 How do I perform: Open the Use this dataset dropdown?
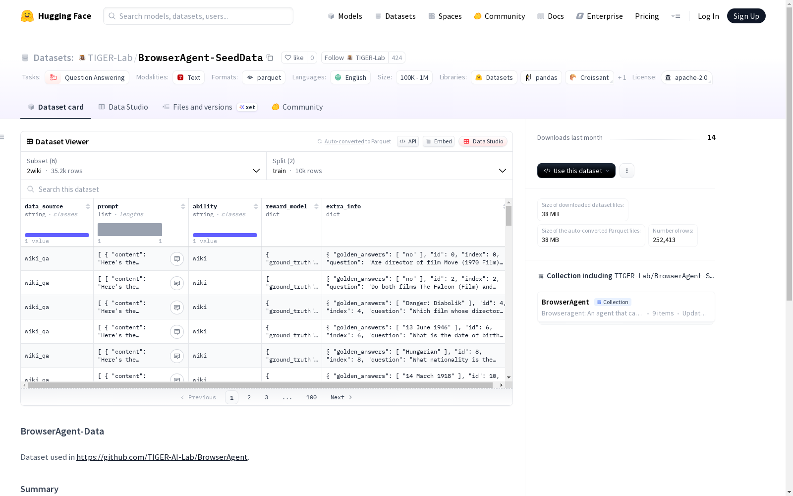point(576,171)
